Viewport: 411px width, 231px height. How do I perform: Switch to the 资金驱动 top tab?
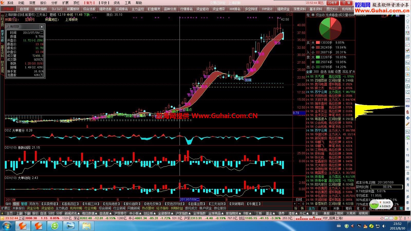point(202,9)
